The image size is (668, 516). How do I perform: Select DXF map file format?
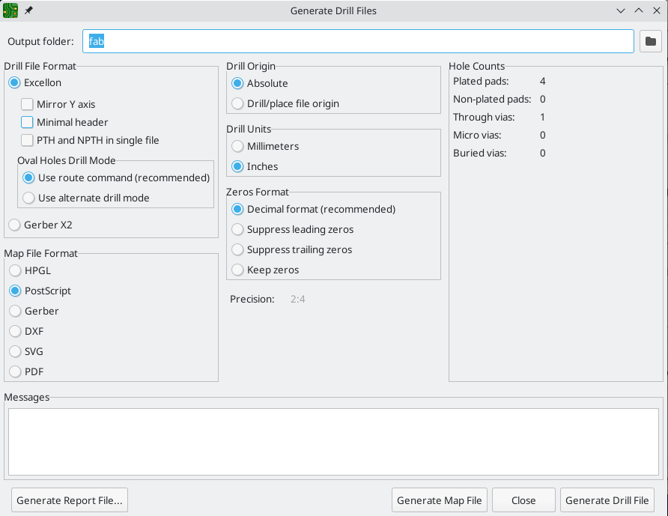point(13,331)
